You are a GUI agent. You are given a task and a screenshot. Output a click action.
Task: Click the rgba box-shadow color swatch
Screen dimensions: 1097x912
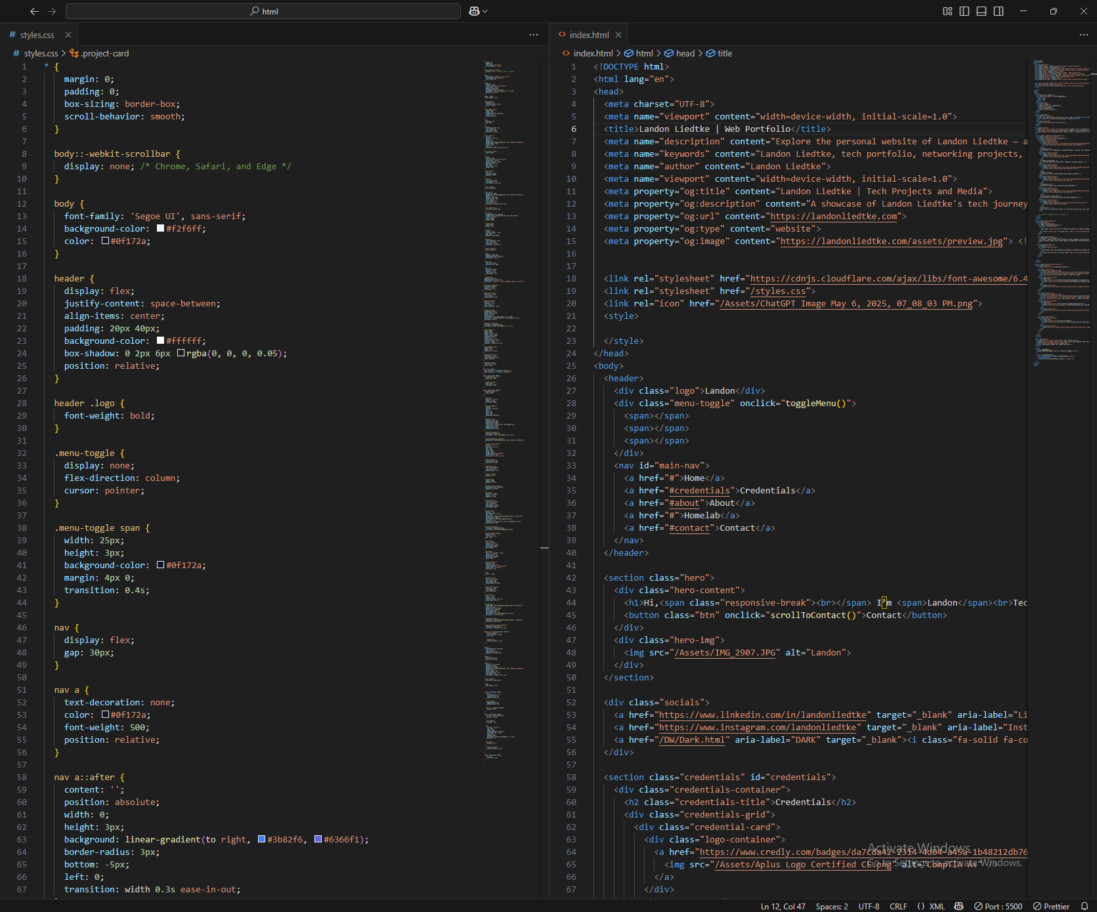181,353
